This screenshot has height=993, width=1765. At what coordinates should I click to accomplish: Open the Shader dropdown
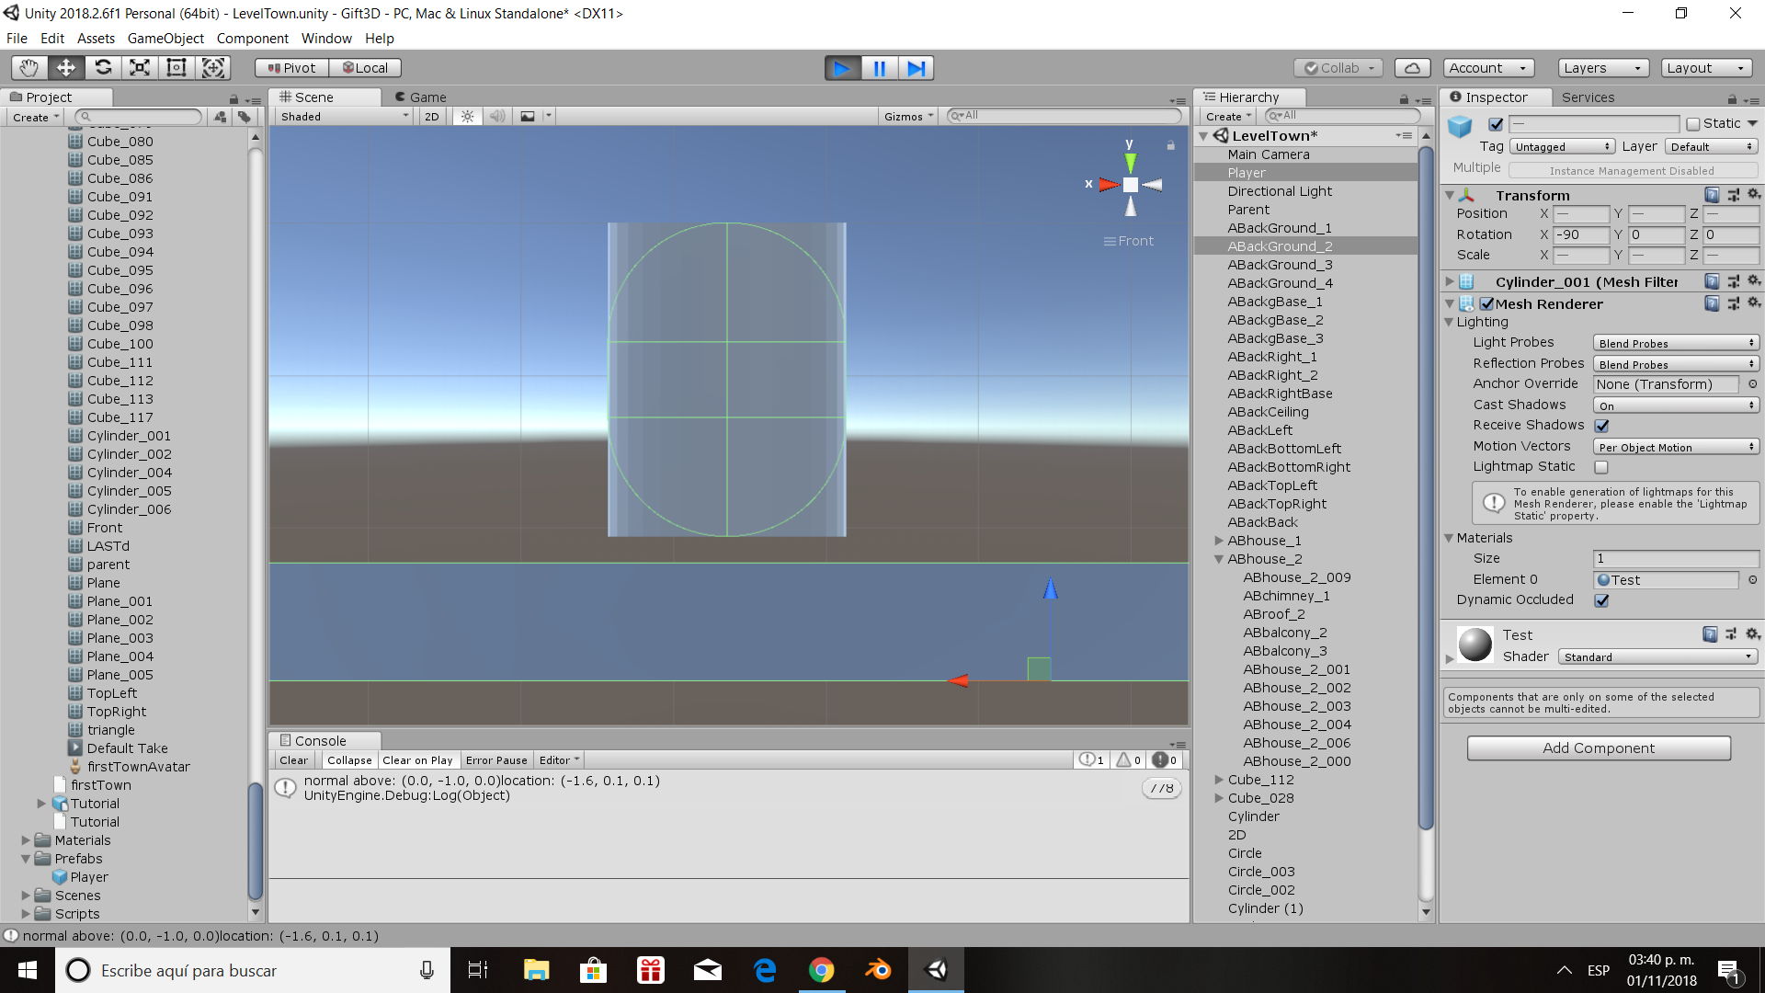[1658, 656]
